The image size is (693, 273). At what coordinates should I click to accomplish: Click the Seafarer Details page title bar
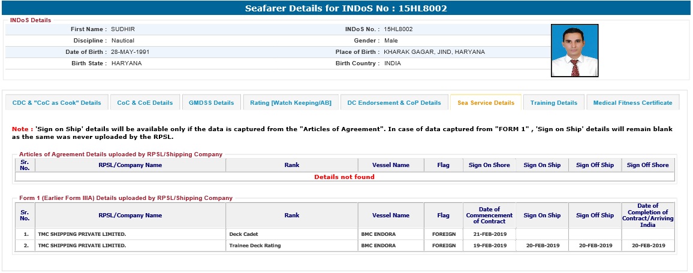pos(346,8)
